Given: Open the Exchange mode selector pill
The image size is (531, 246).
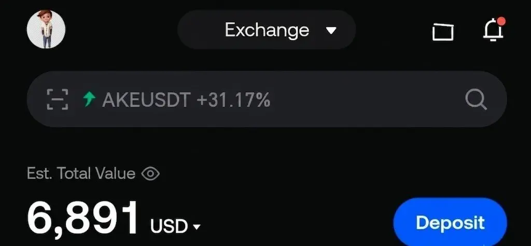Looking at the screenshot, I should tap(267, 30).
